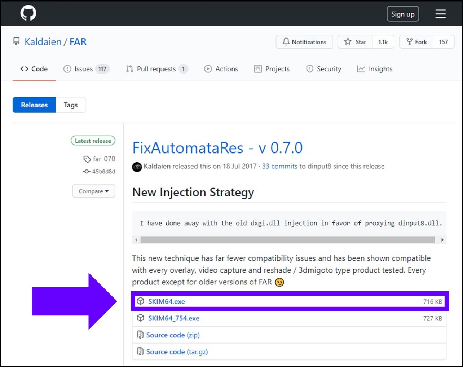The image size is (463, 367).
Task: Download Source code (tar.gz)
Action: pos(177,352)
